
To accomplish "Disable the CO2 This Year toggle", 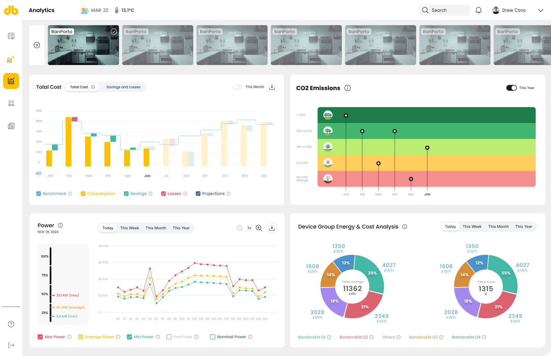I will tap(511, 88).
